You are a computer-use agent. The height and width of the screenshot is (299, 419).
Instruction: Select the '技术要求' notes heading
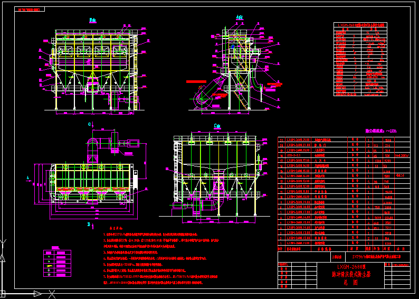point(116,228)
